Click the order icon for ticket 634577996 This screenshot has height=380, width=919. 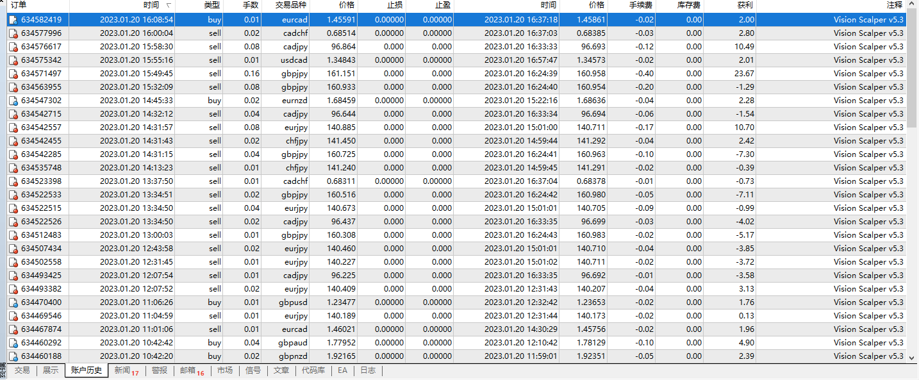click(13, 33)
